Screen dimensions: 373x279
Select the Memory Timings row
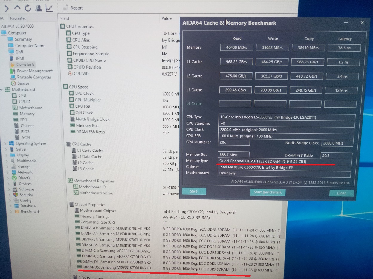point(95,216)
